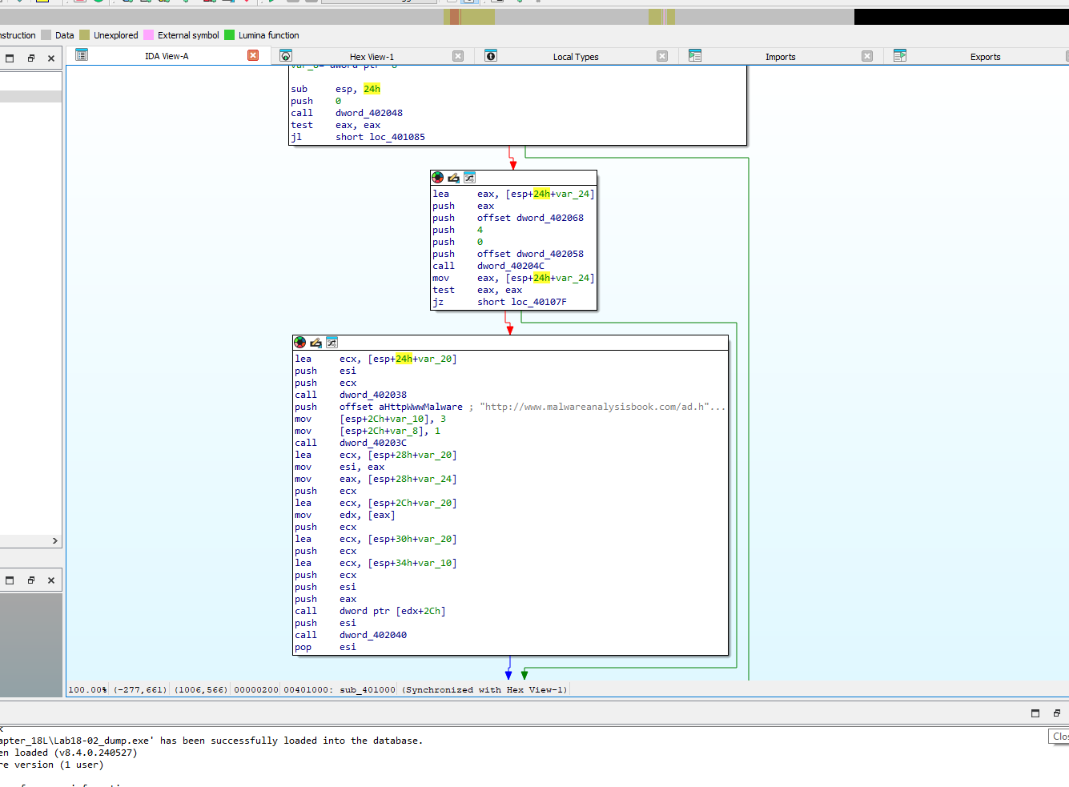Select the 'call dword_40203C' instruction
1069x787 pixels.
tap(351, 443)
